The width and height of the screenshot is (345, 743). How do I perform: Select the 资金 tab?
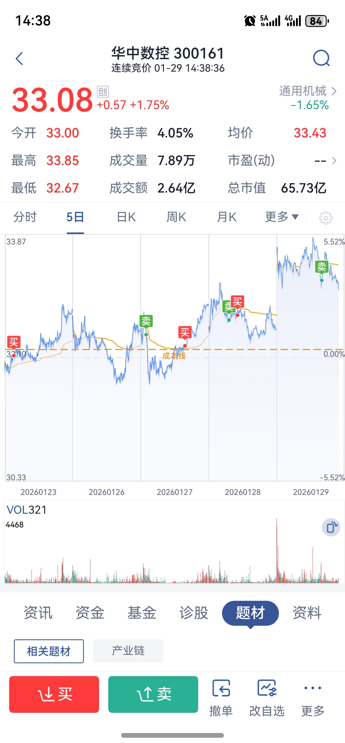tap(90, 612)
